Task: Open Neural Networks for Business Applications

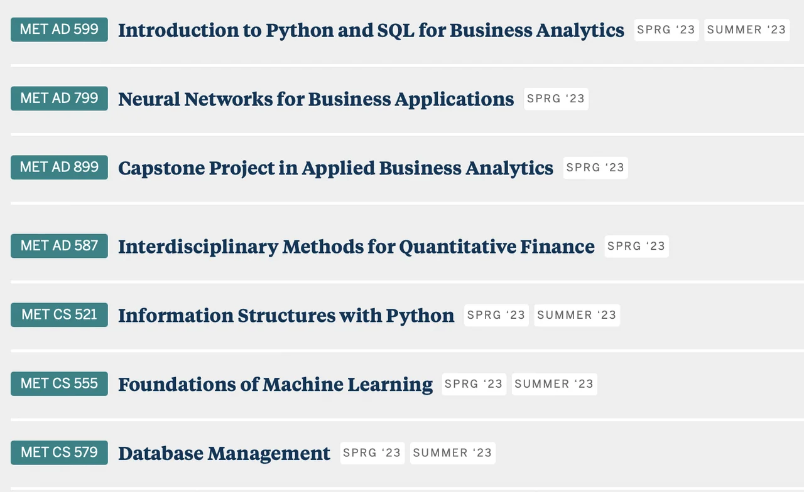Action: tap(316, 99)
